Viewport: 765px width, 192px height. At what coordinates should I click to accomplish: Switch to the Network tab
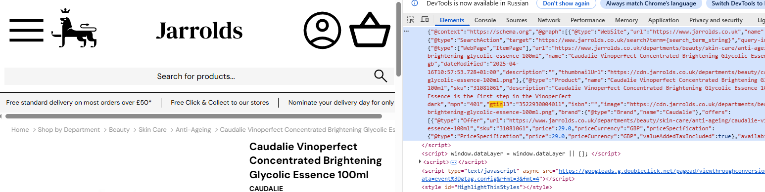(549, 20)
